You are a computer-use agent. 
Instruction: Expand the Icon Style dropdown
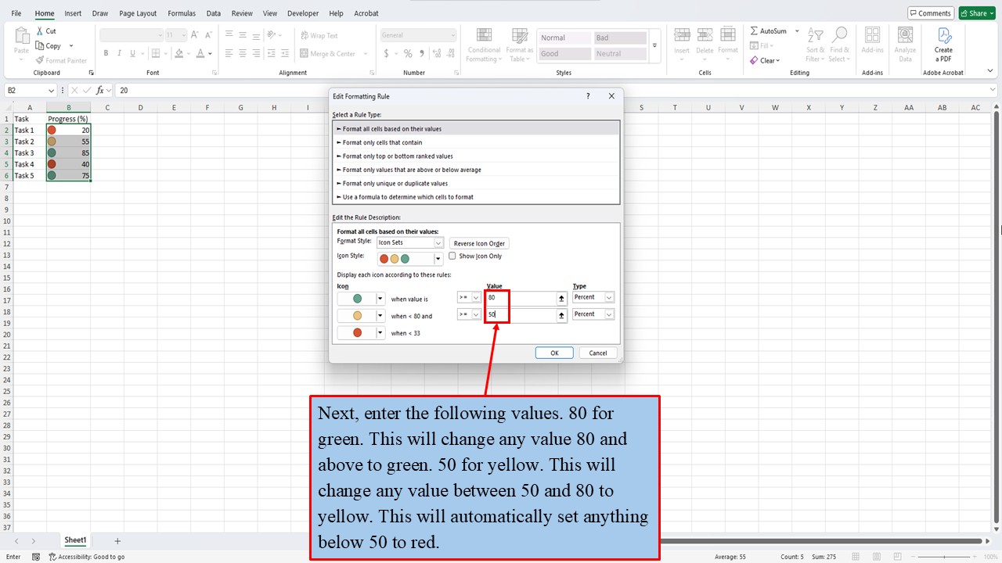tap(438, 258)
